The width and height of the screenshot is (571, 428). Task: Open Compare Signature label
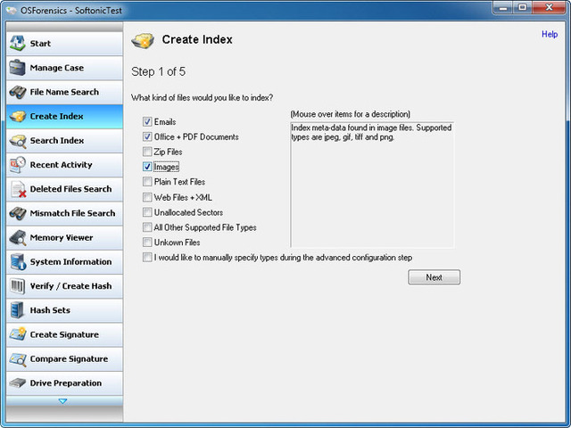point(70,358)
